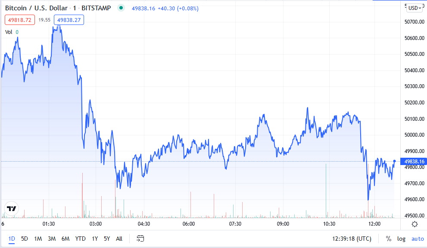Toggle the log scale option
Image resolution: width=427 pixels, height=248 pixels.
401,239
